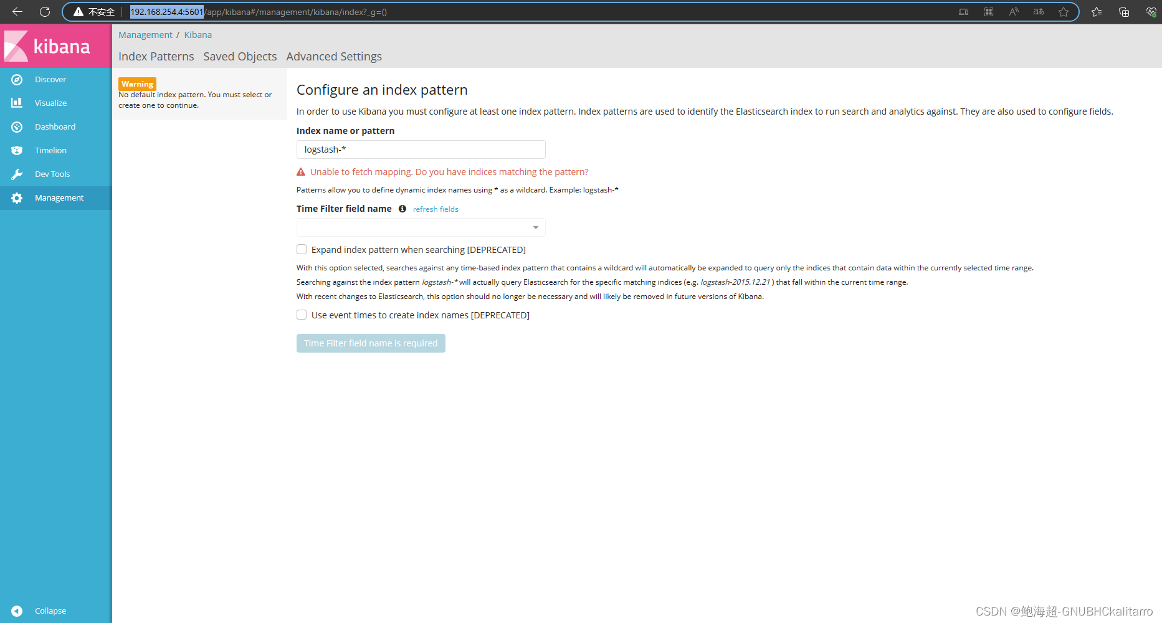Select Dashboard in sidebar menu

[x=56, y=127]
